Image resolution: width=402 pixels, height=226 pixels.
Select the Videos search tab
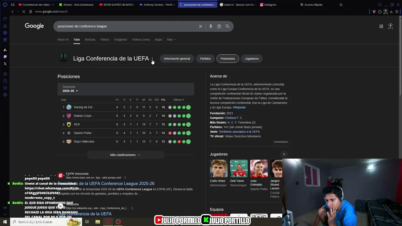tap(105, 40)
